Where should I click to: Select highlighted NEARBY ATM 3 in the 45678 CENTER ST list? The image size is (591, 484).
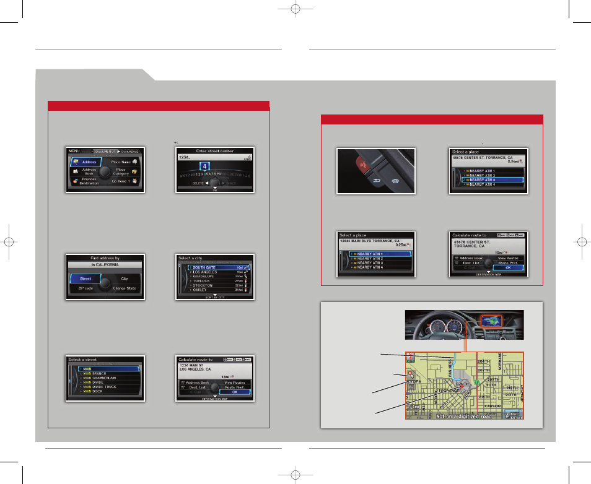coord(492,180)
